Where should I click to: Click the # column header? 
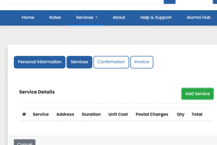(x=24, y=114)
